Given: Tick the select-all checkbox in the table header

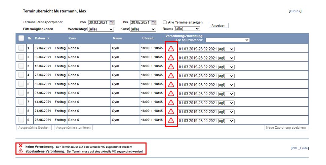Looking at the screenshot, I should coord(21,38).
